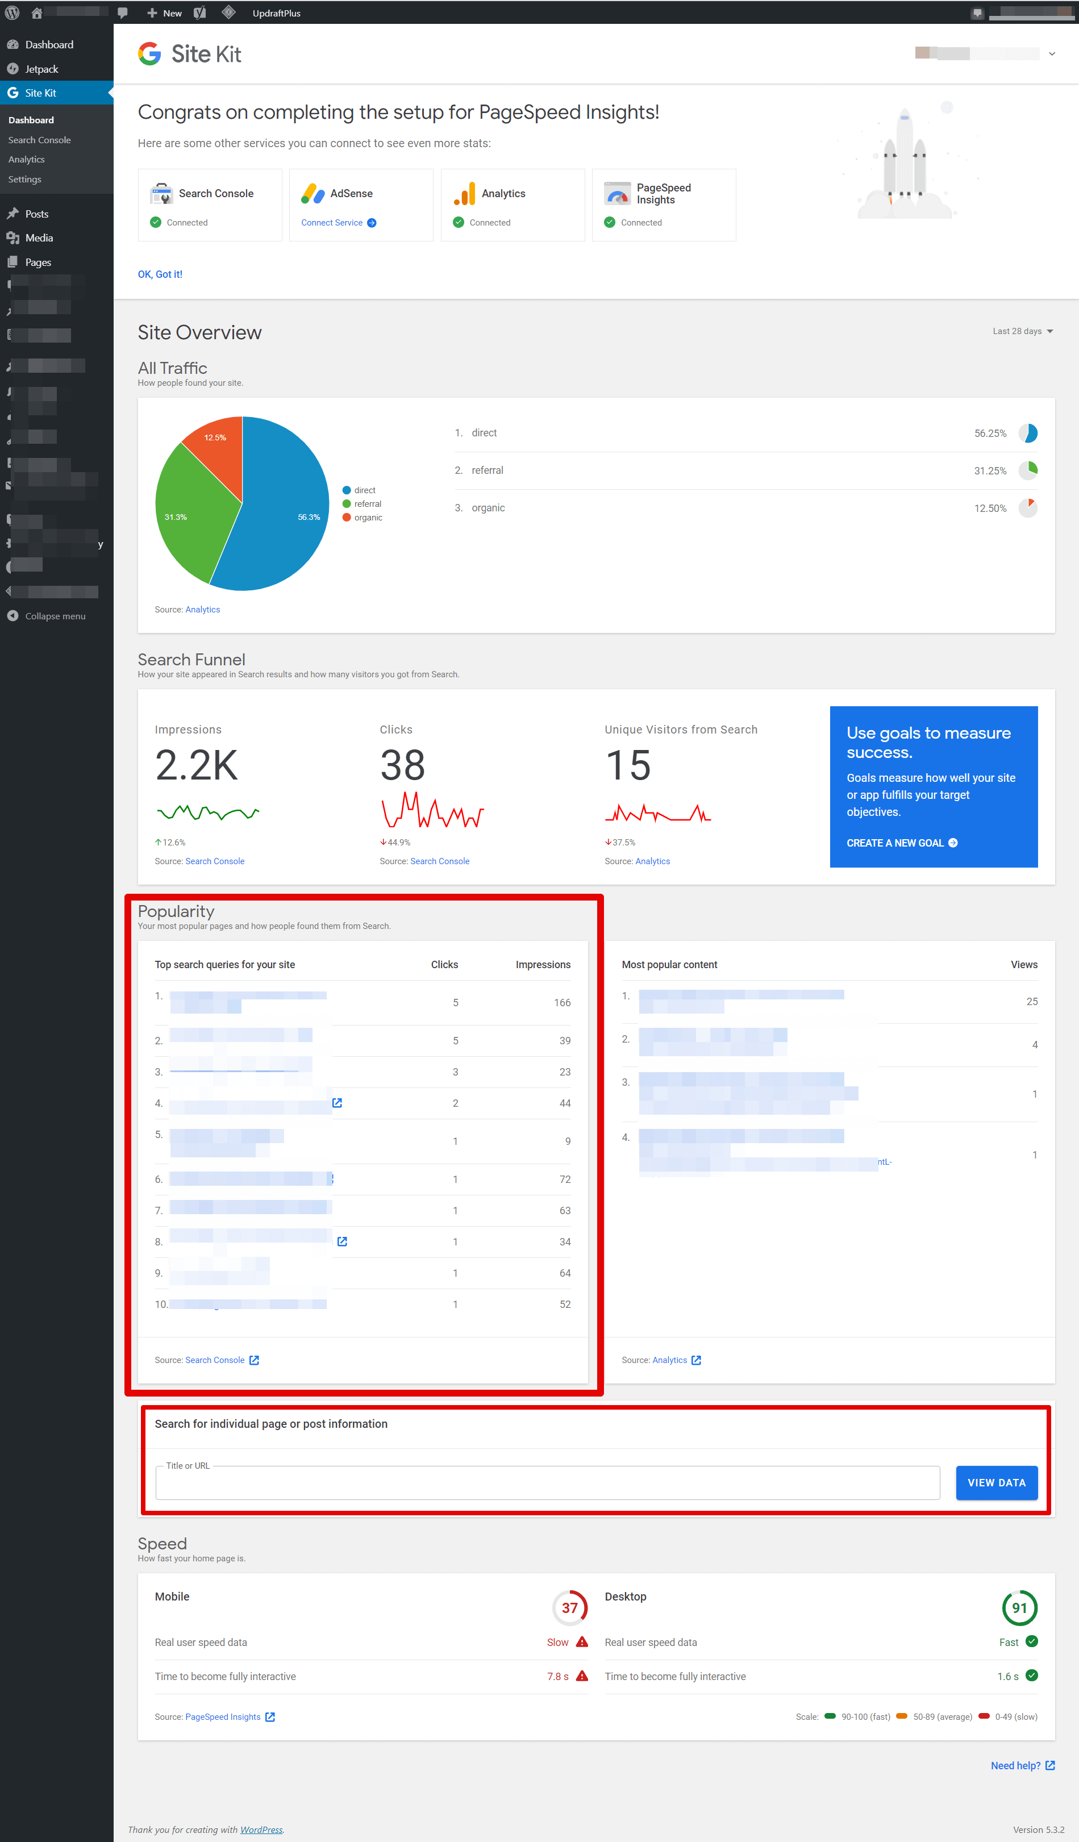Click the mini pie for direct 56.25%
This screenshot has width=1079, height=1842.
(x=1028, y=434)
